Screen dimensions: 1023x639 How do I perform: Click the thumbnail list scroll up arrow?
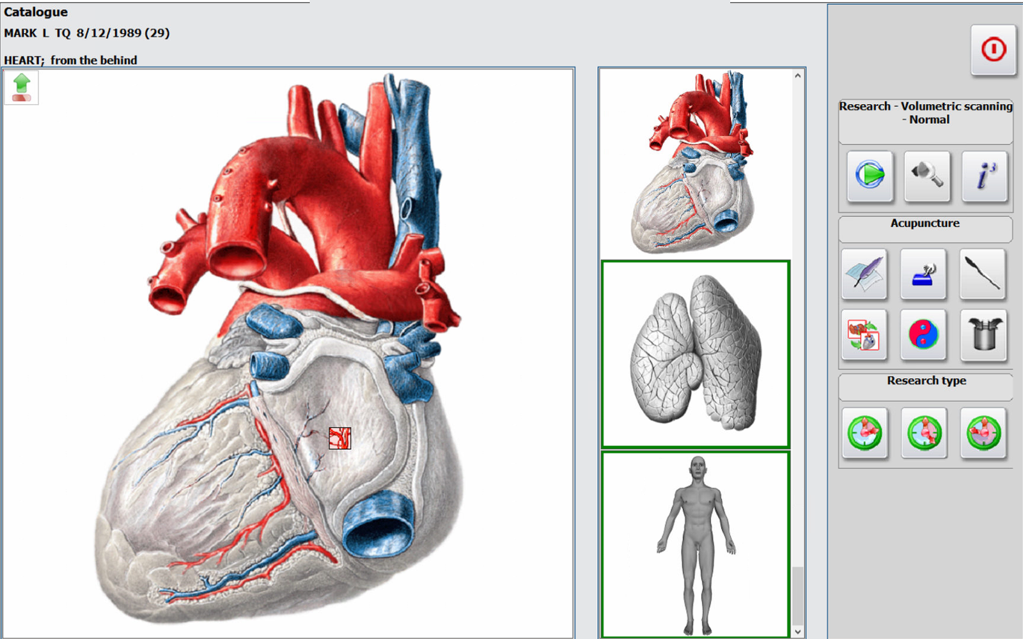797,75
